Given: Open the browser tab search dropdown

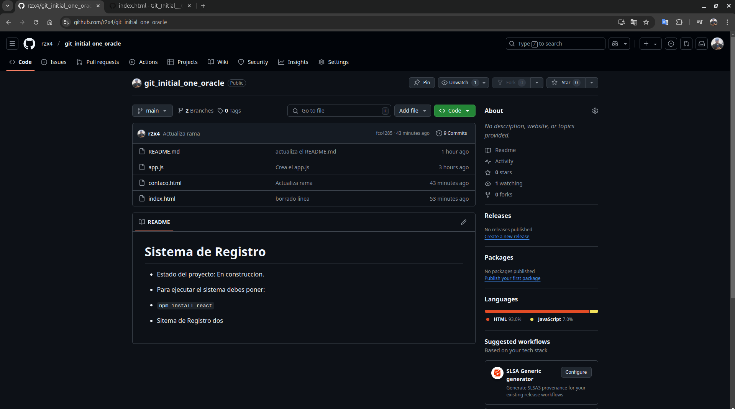Looking at the screenshot, I should (x=8, y=6).
